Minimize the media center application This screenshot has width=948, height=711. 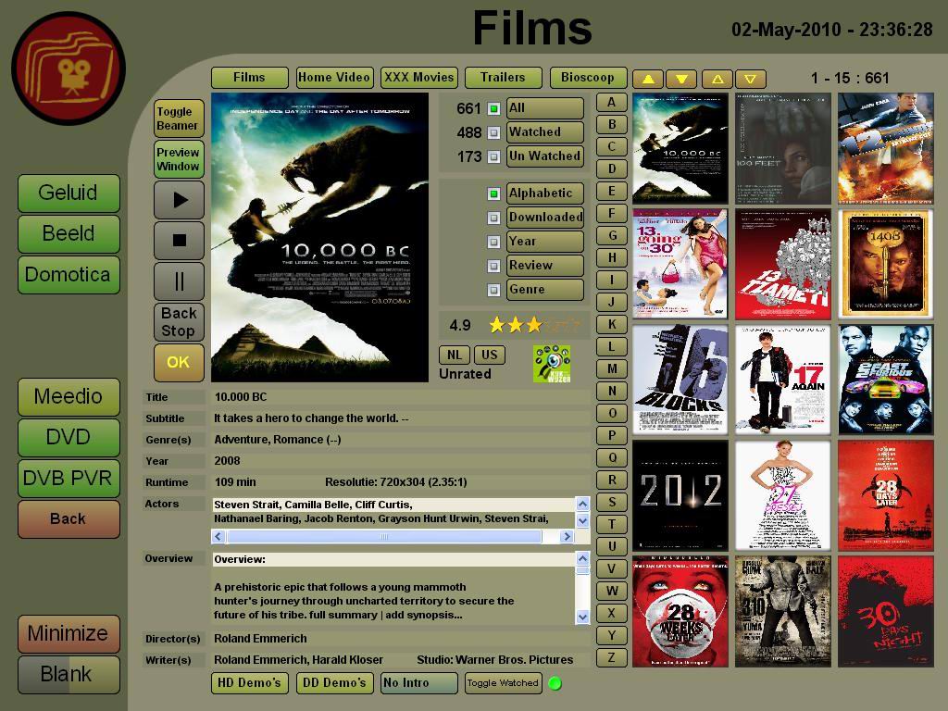[x=69, y=634]
